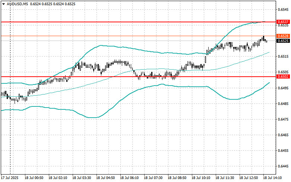Click the 0.6545 price axis value
Screen dimensions: 291x182
coord(284,9)
